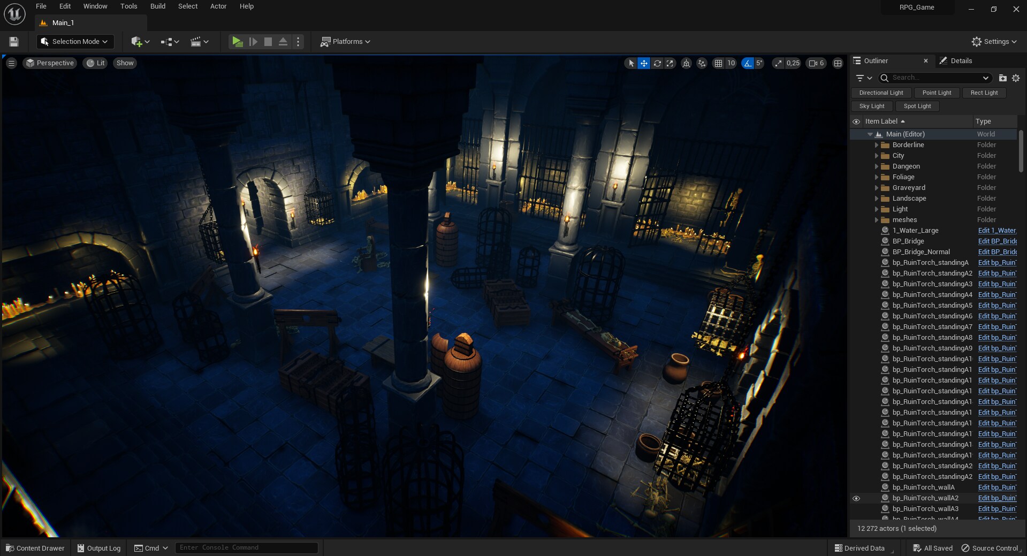The height and width of the screenshot is (556, 1027).
Task: Open the Content Drawer
Action: coord(35,548)
